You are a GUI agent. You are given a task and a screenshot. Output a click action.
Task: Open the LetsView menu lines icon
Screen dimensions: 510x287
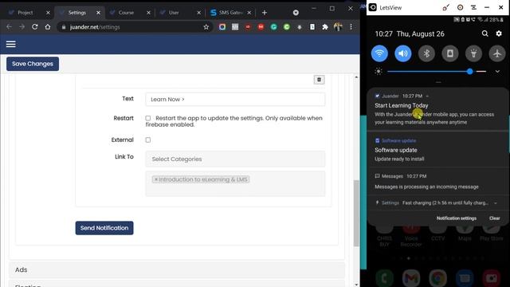click(473, 7)
